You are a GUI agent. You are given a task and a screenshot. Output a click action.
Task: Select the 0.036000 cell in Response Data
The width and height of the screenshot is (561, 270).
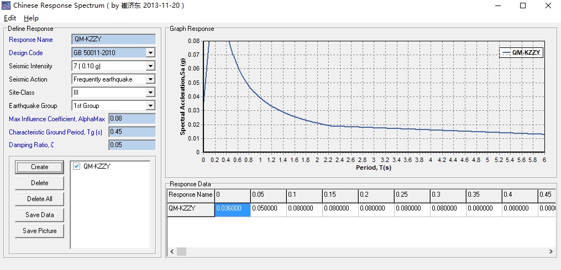pos(232,209)
